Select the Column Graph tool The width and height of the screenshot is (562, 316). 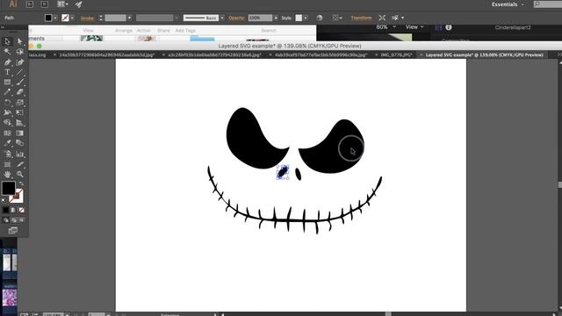(20, 154)
